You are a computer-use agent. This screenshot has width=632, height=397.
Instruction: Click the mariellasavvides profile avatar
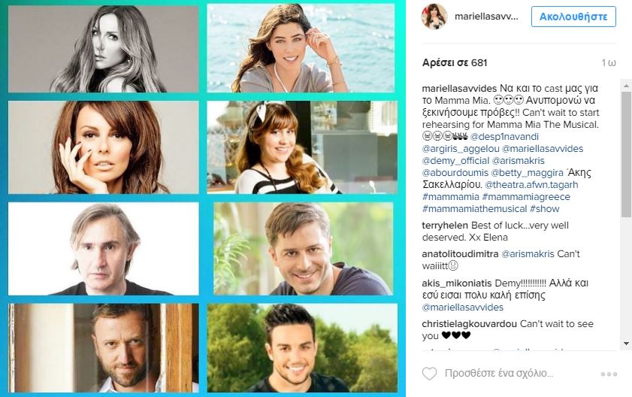coord(434,17)
